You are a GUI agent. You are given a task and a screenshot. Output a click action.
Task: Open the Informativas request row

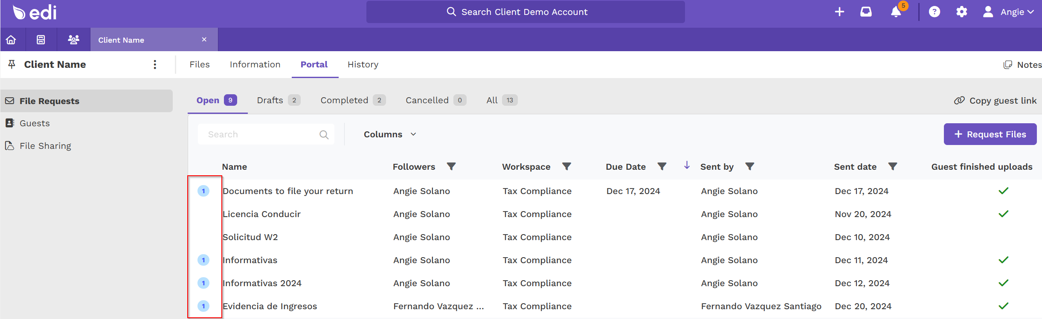[x=250, y=260]
